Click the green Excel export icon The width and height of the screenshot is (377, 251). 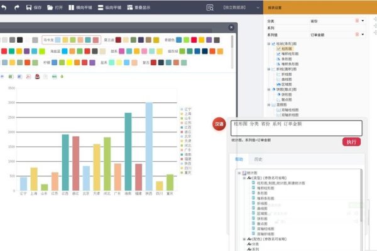coord(11,77)
